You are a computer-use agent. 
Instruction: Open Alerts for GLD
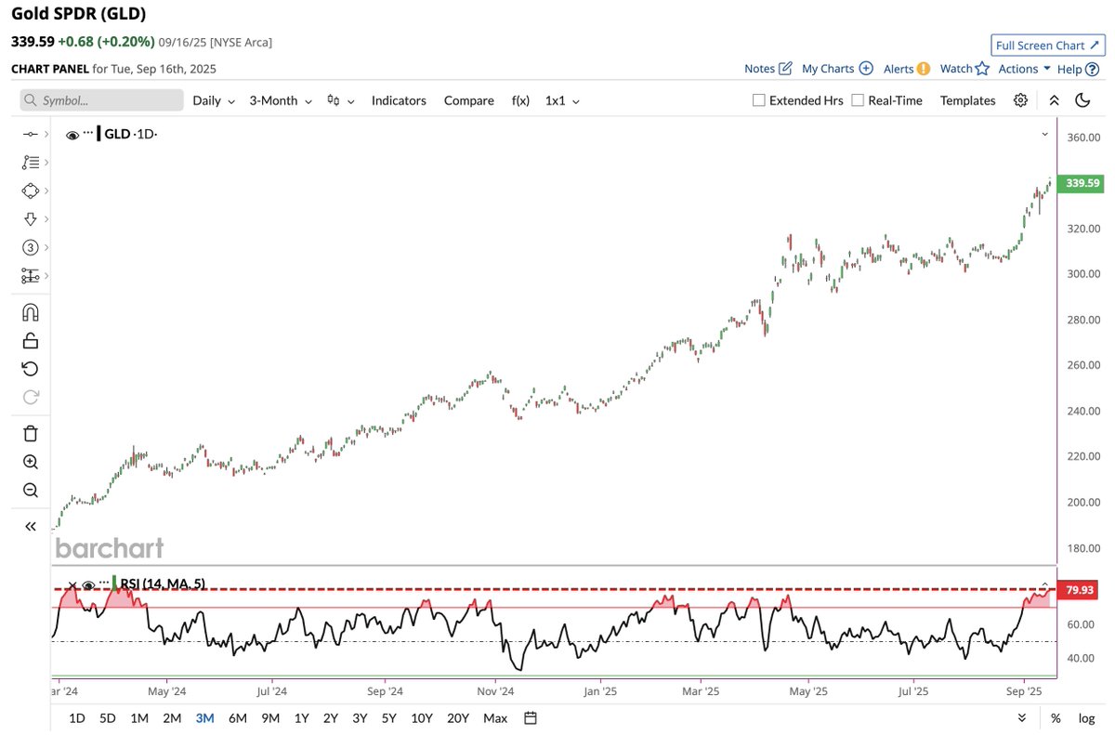tap(906, 69)
